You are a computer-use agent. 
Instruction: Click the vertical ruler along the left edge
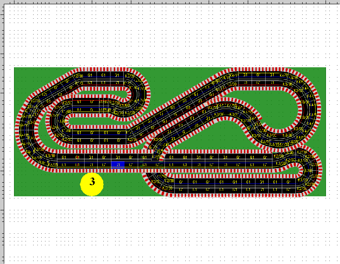1,128
